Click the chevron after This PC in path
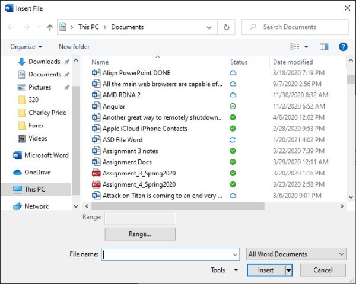 (x=105, y=27)
